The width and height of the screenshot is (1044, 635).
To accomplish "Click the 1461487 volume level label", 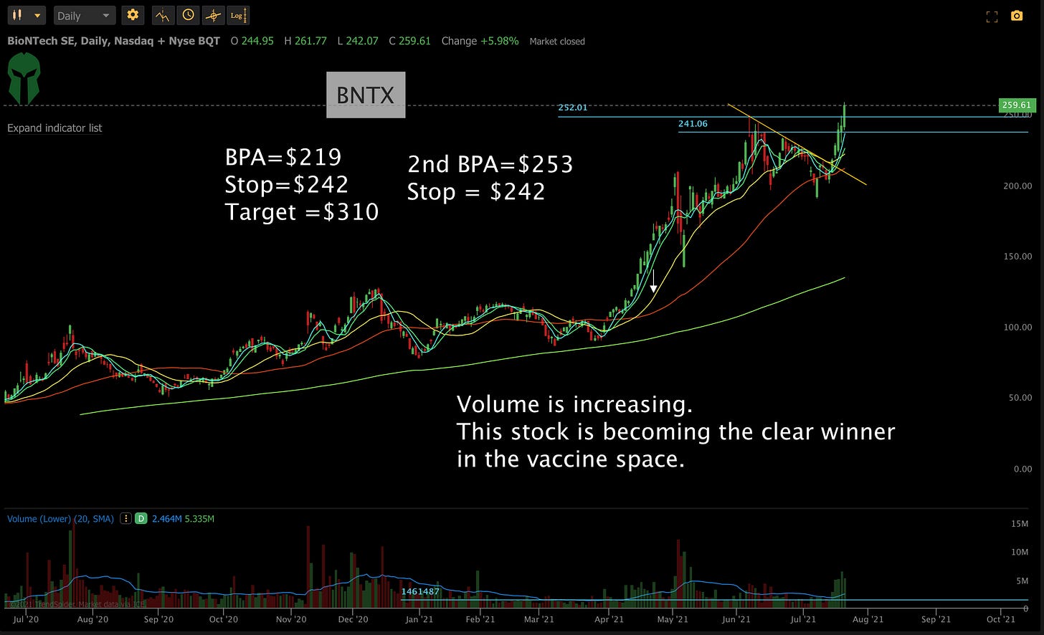I will pos(420,591).
